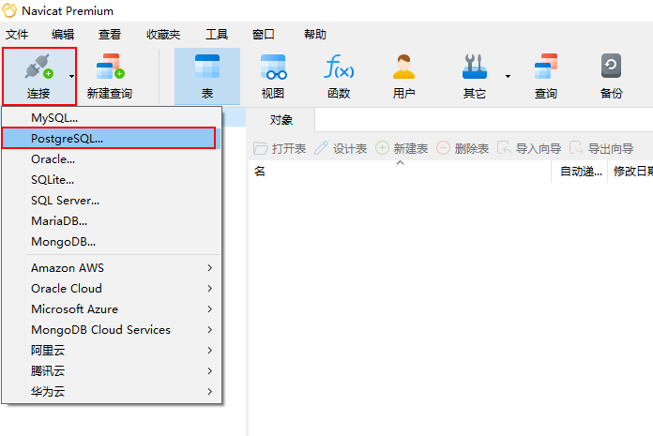Expand the 华为云 submenu arrow
The height and width of the screenshot is (436, 653).
click(210, 392)
